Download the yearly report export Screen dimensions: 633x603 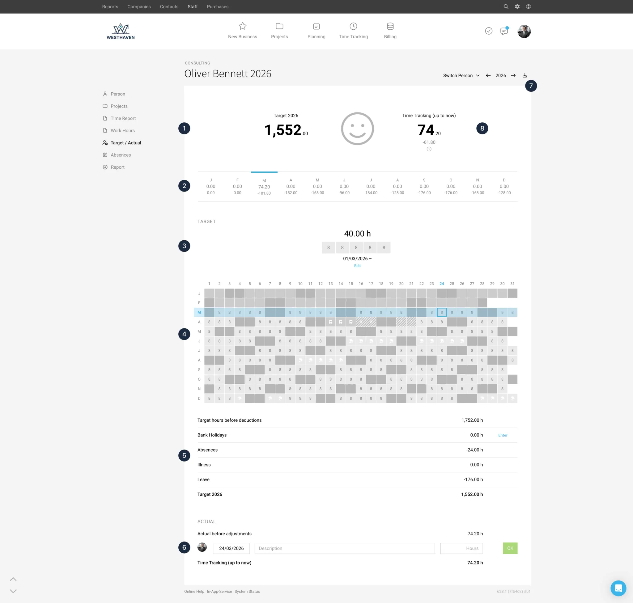point(525,75)
